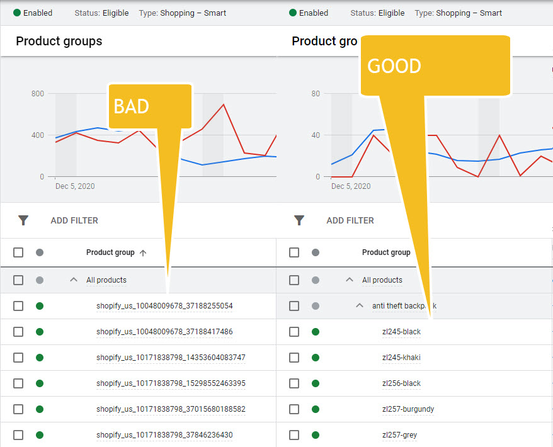553x447 pixels.
Task: Click the sort arrow beside left Product group
Action: coord(143,253)
